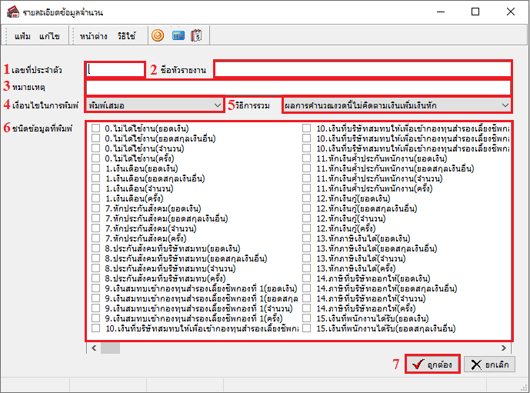This screenshot has height=393, width=530.
Task: Click the application icon in title bar
Action: tap(10, 12)
